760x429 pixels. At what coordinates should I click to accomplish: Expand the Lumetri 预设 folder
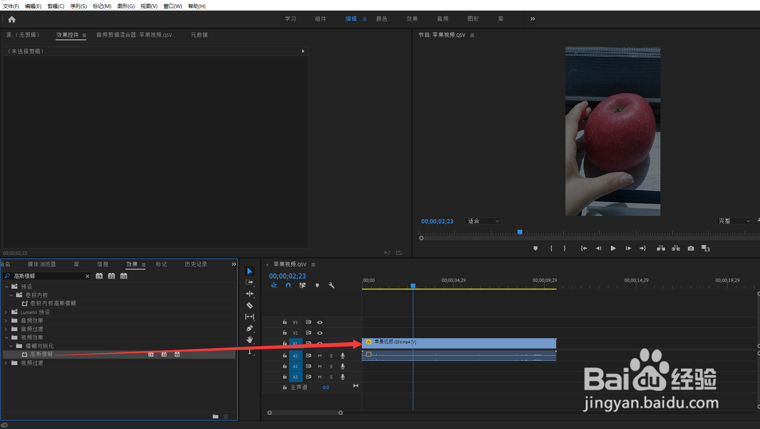(6, 312)
